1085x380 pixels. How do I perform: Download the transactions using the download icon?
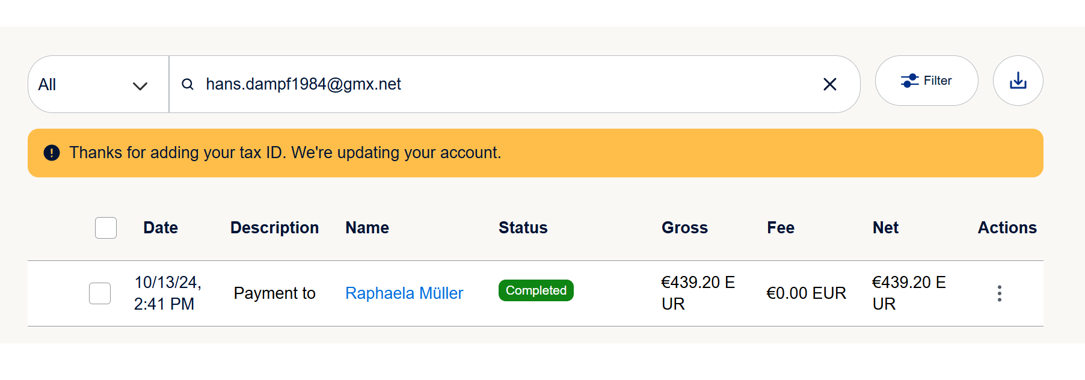tap(1018, 81)
